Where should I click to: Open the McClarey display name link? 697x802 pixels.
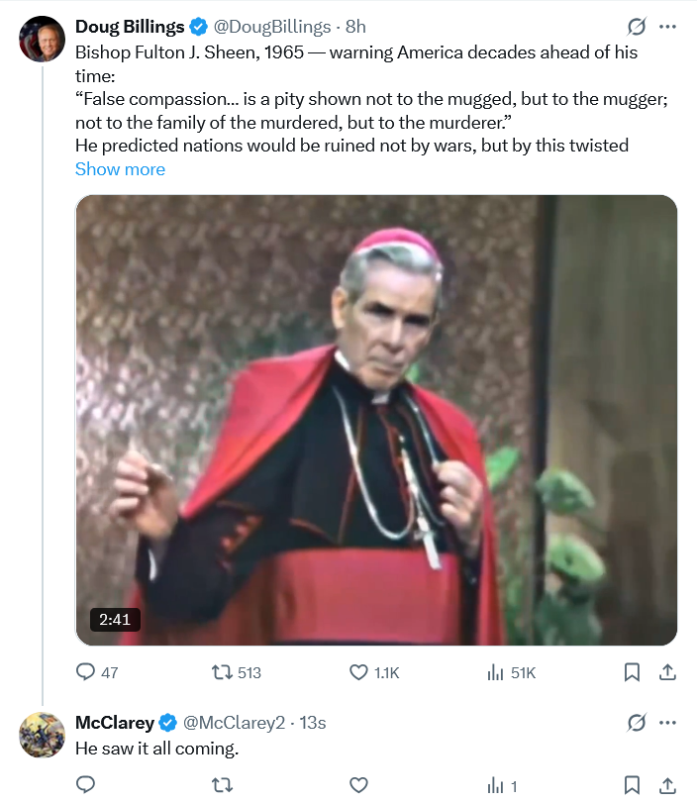(x=115, y=723)
